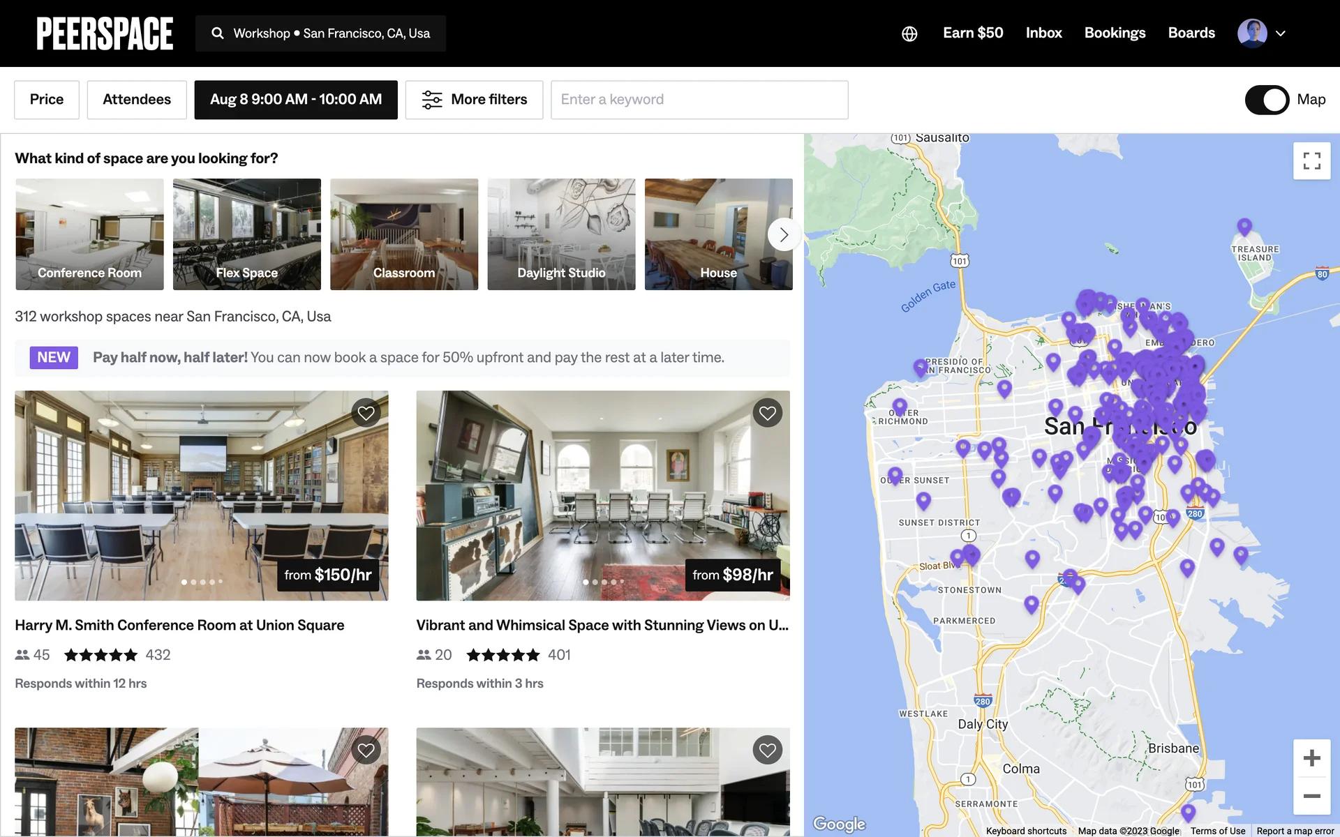Expand the profile avatar menu
Screen dimensions: 1340x837
1262,33
